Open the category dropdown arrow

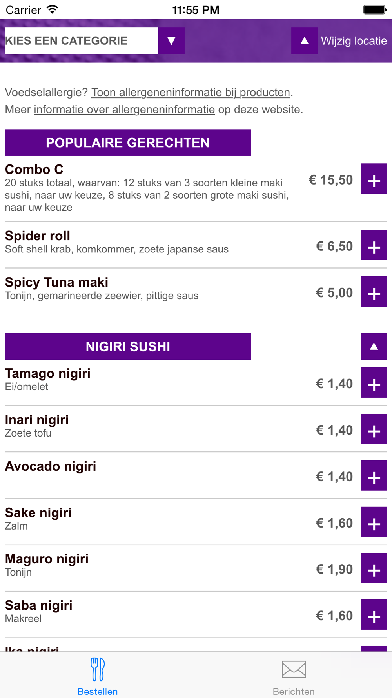point(171,41)
